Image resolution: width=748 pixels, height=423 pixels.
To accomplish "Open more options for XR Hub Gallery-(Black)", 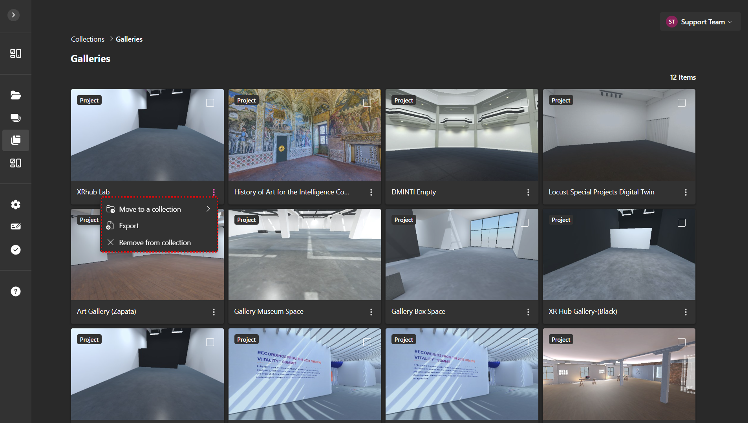I will click(686, 312).
